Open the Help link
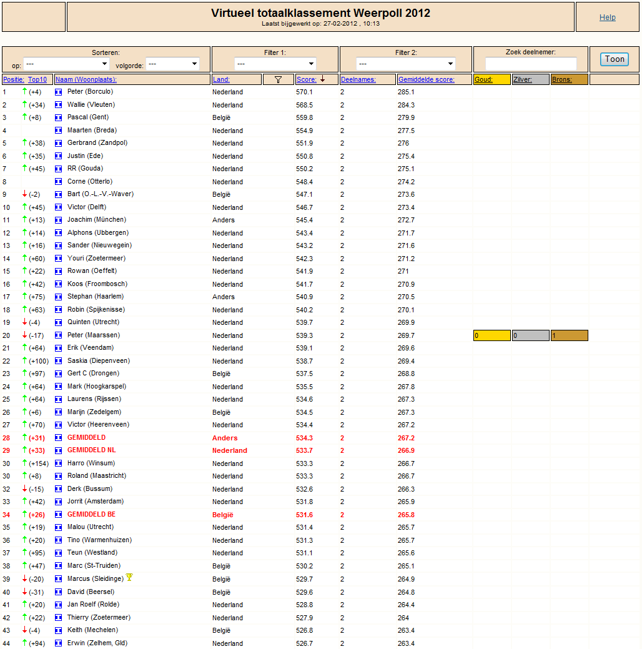Viewport: 642px width, 649px height. [x=607, y=17]
